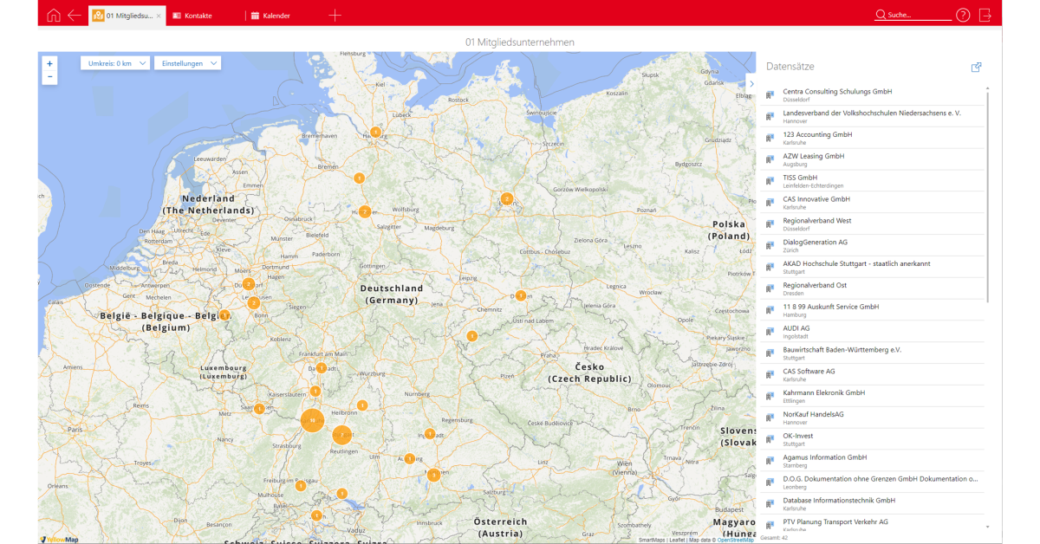1040x544 pixels.
Task: Select Kahrmann Elekronik GmbH record
Action: (873, 396)
